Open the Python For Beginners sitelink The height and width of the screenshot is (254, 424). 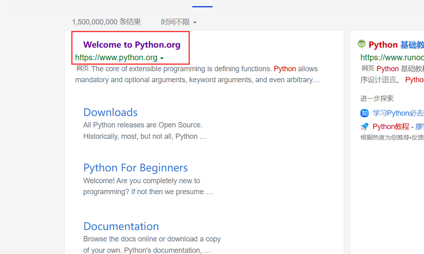click(136, 168)
